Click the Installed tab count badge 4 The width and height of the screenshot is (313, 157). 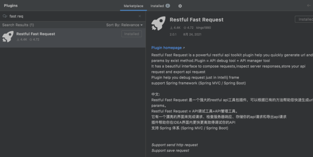point(168,6)
